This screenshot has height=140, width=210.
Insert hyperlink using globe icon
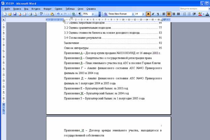tap(73, 14)
